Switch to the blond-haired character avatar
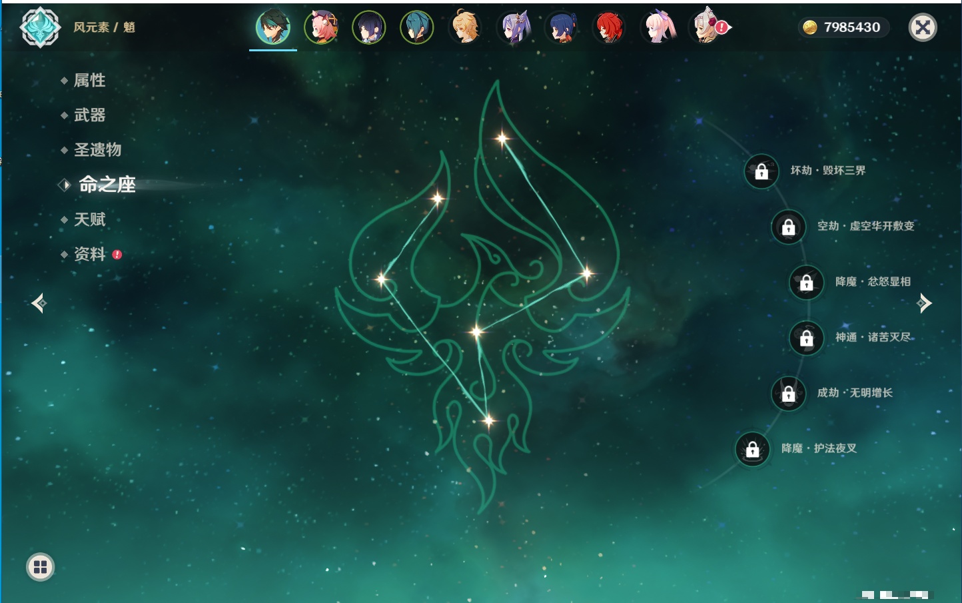This screenshot has height=603, width=962. 465,28
